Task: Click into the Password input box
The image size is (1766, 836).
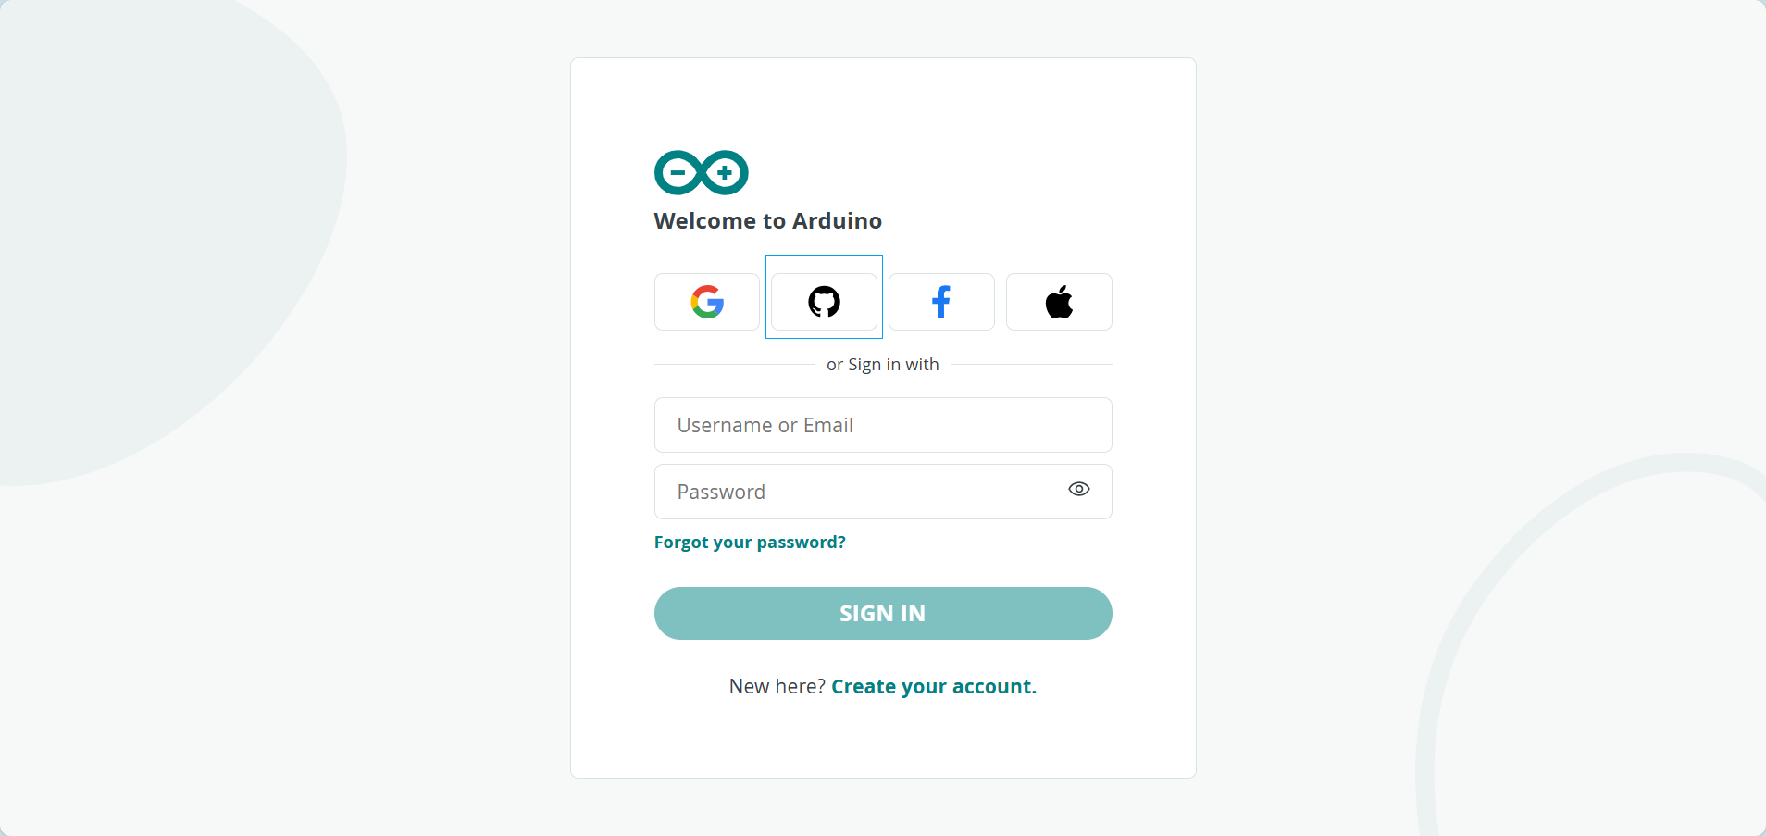Action: (883, 492)
